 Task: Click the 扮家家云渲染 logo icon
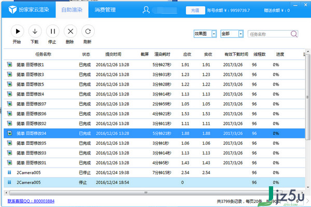[x=12, y=9]
